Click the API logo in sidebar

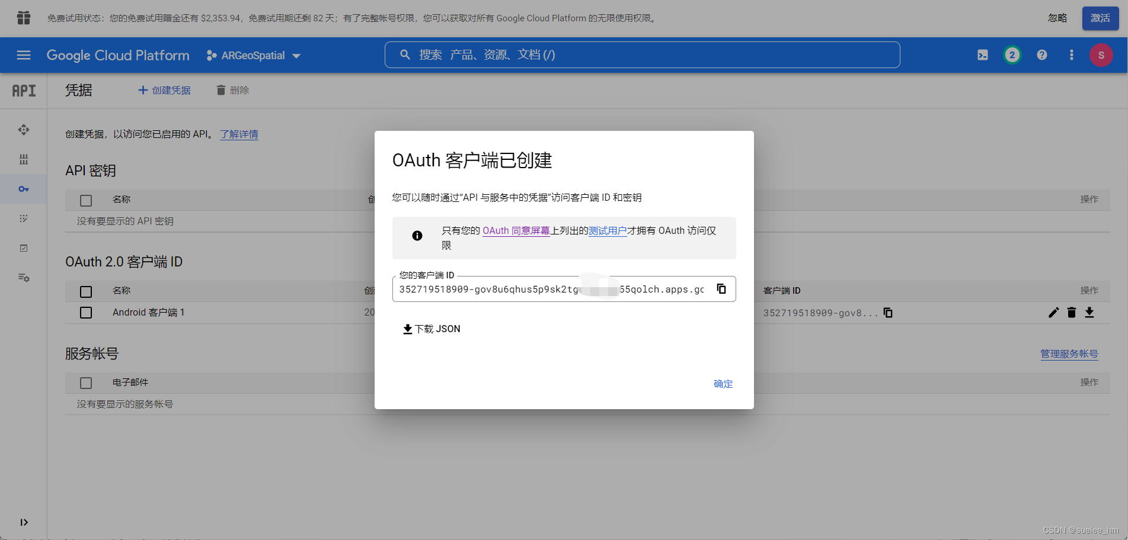tap(24, 91)
